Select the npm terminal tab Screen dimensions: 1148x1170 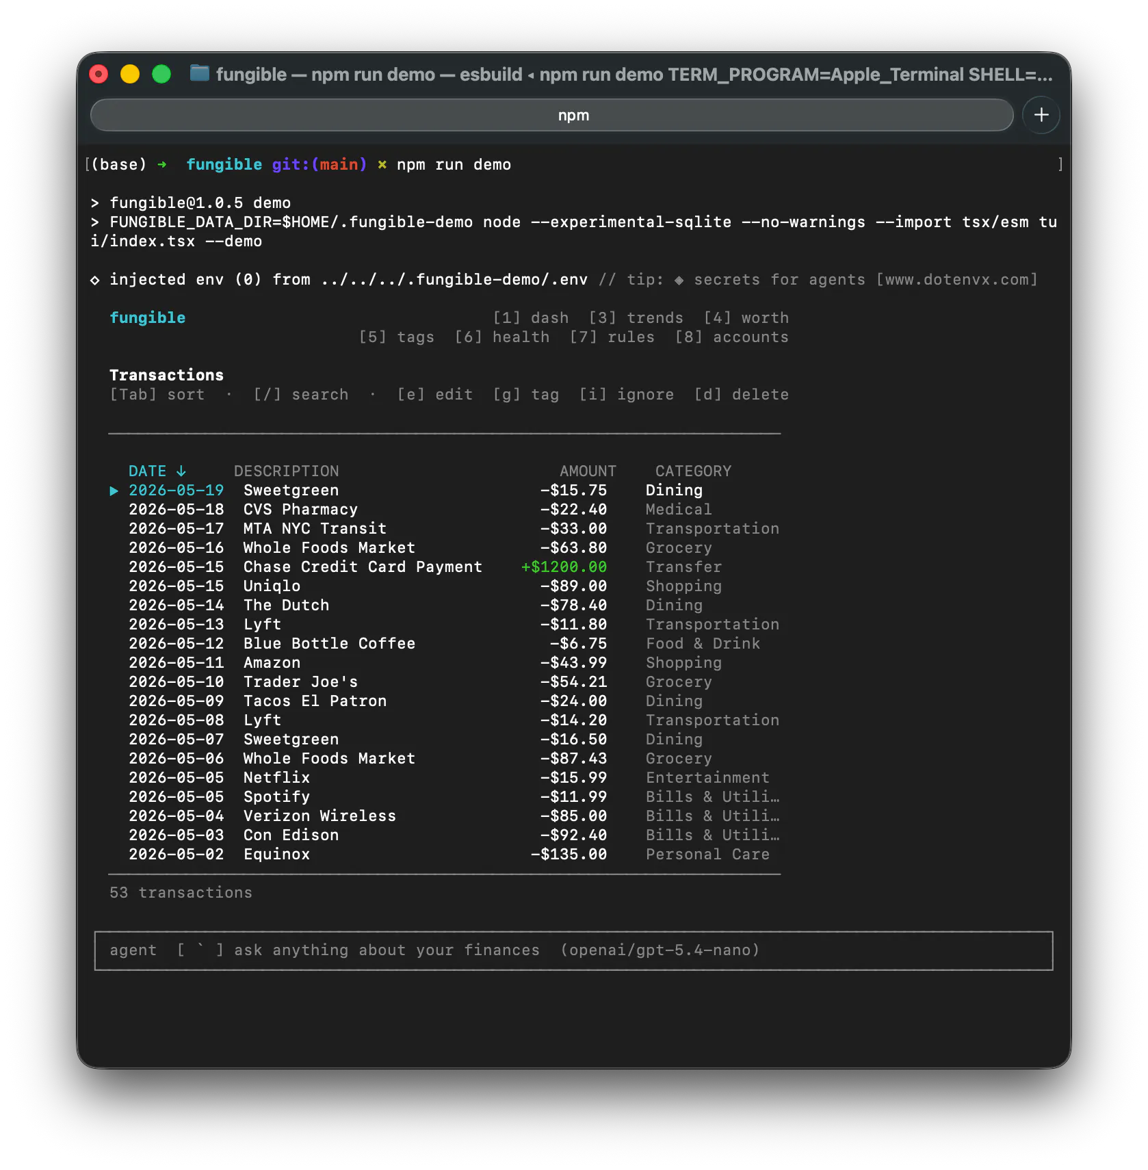tap(551, 115)
